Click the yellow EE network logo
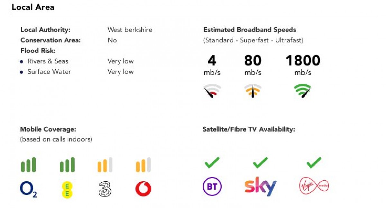The height and width of the screenshot is (208, 386). [67, 189]
